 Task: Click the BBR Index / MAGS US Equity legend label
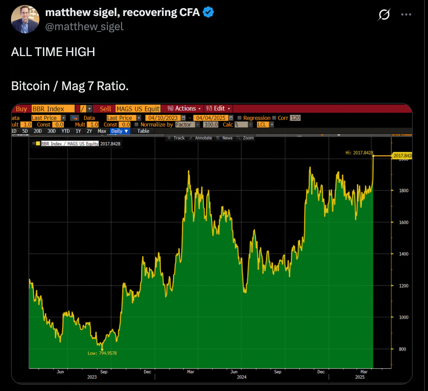pos(70,144)
